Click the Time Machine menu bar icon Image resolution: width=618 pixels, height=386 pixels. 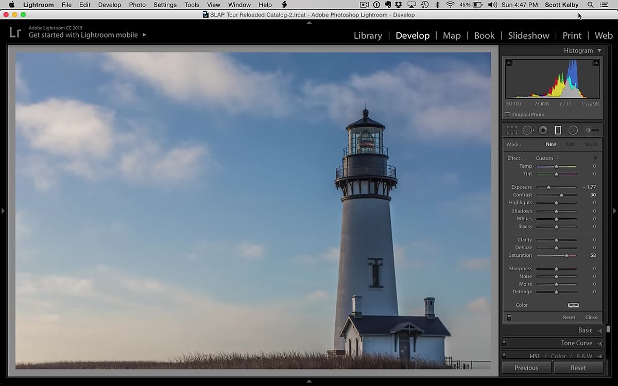[x=425, y=5]
